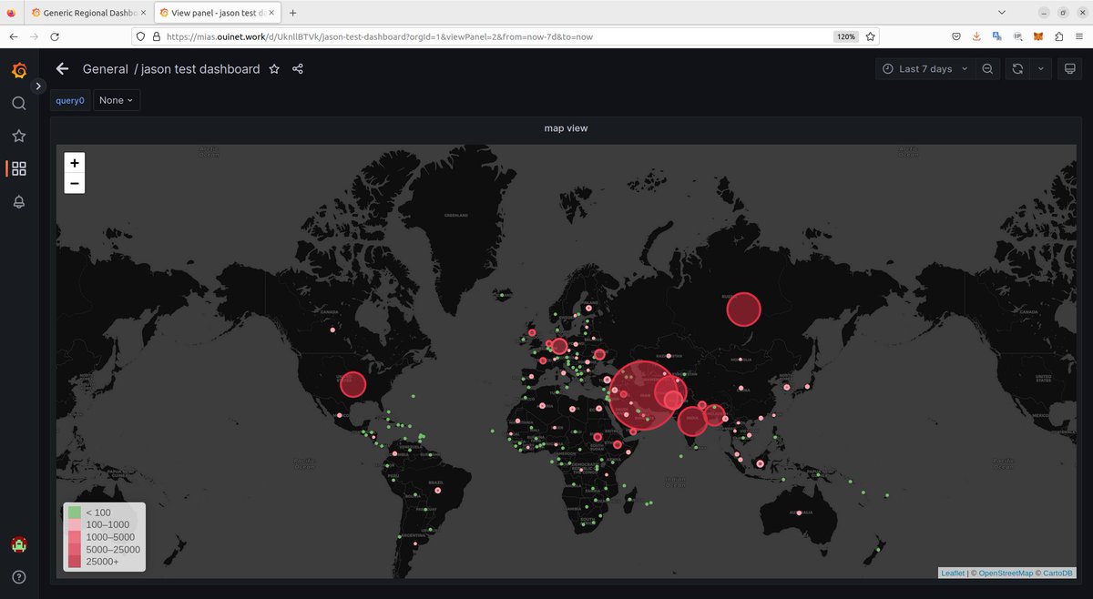Select the View panel jason test tab
This screenshot has width=1093, height=599.
point(217,13)
